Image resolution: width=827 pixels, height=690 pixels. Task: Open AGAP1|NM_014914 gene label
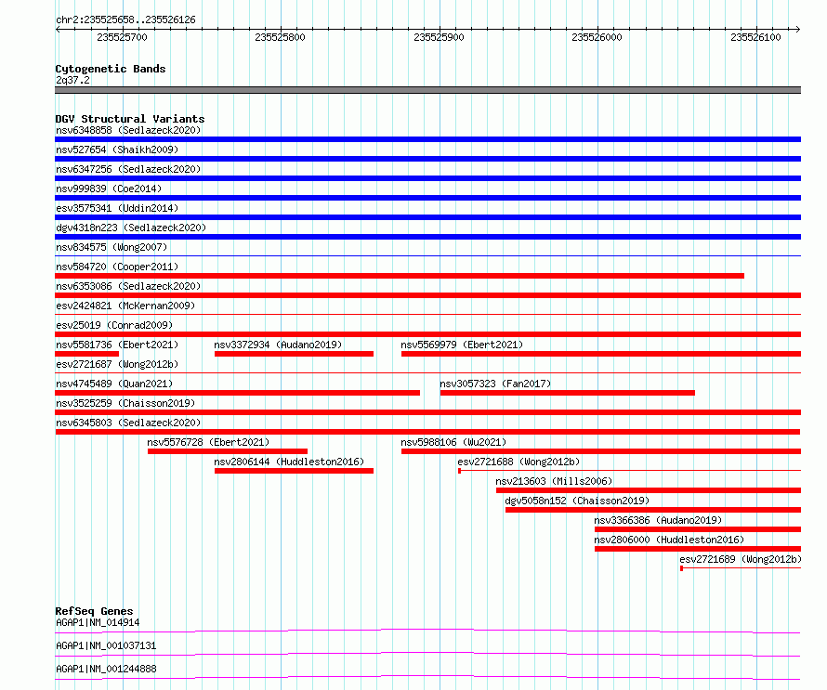[x=98, y=622]
